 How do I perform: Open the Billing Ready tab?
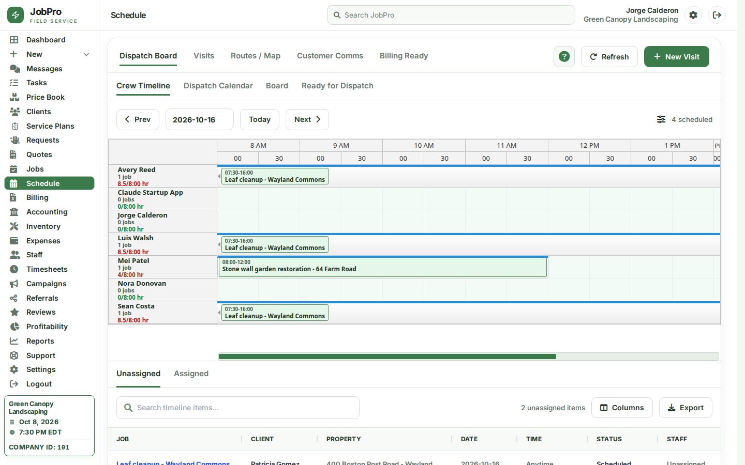coord(404,56)
